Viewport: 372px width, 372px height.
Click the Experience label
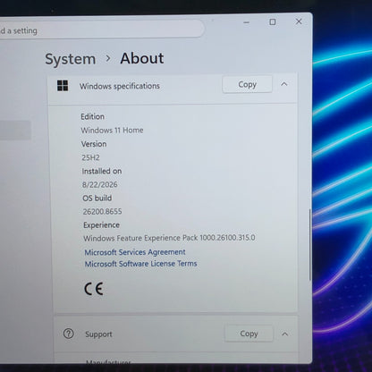(101, 225)
